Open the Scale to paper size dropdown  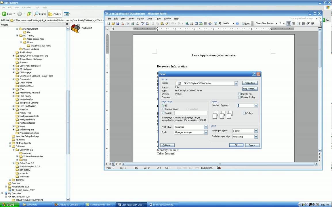click(256, 137)
